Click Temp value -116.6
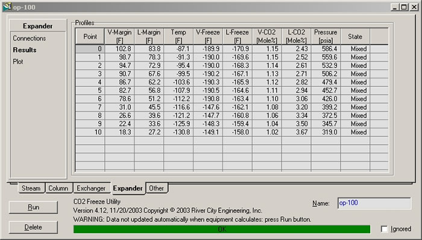Viewport: 422px width, 240px height. [x=178, y=107]
